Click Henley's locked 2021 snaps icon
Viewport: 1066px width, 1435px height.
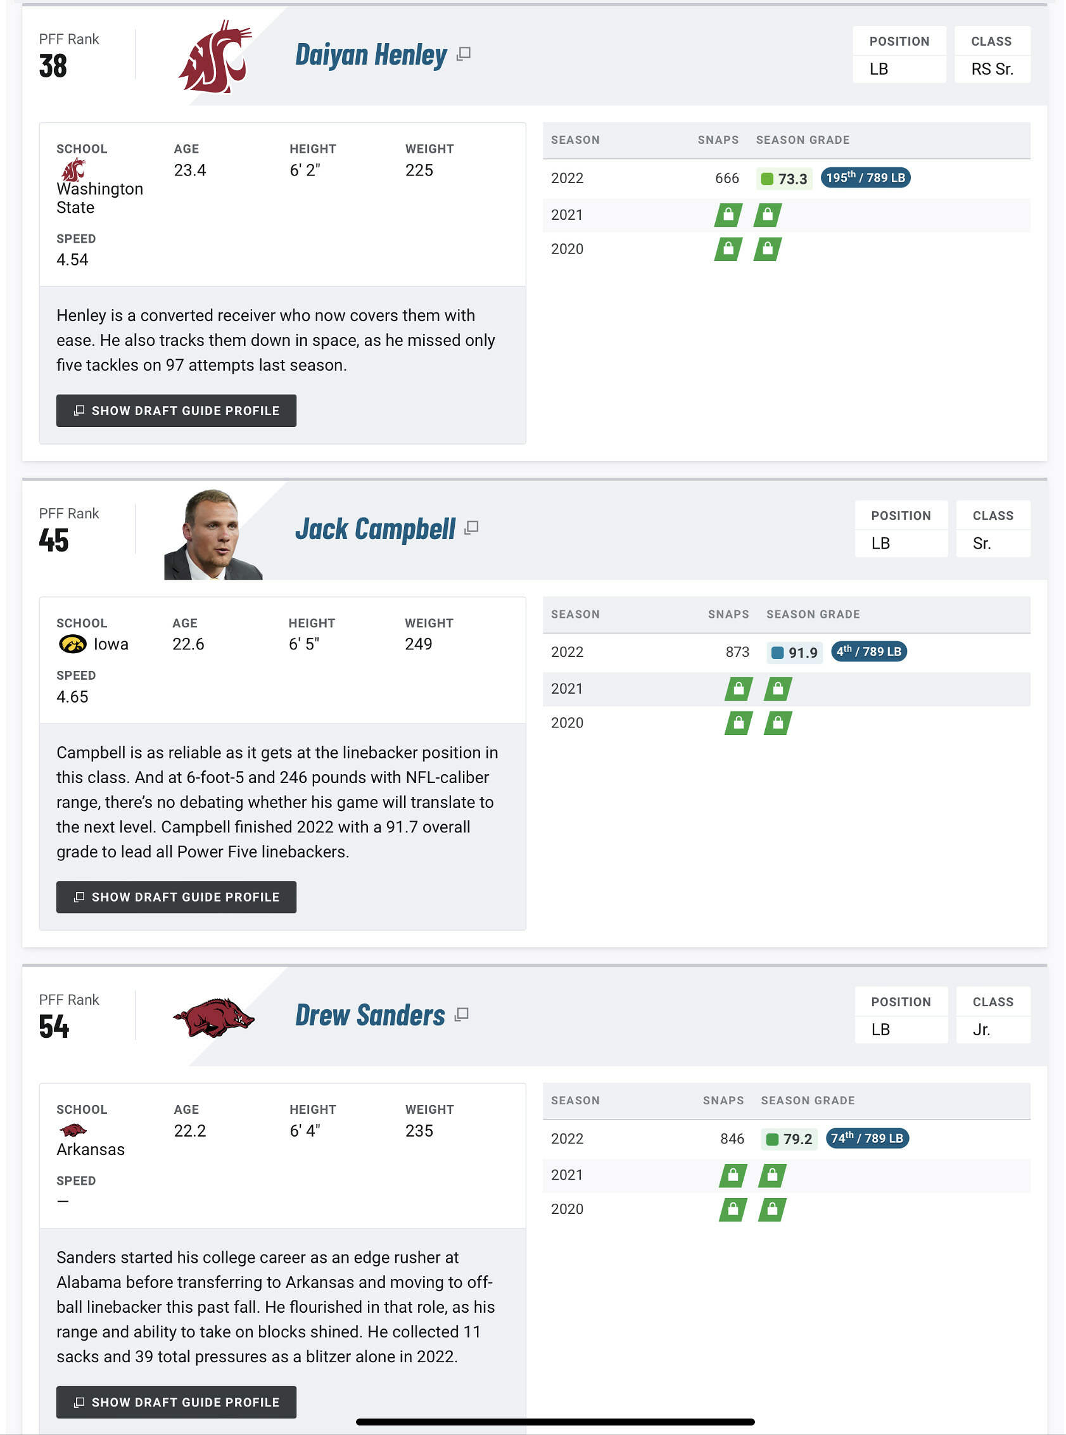point(728,215)
